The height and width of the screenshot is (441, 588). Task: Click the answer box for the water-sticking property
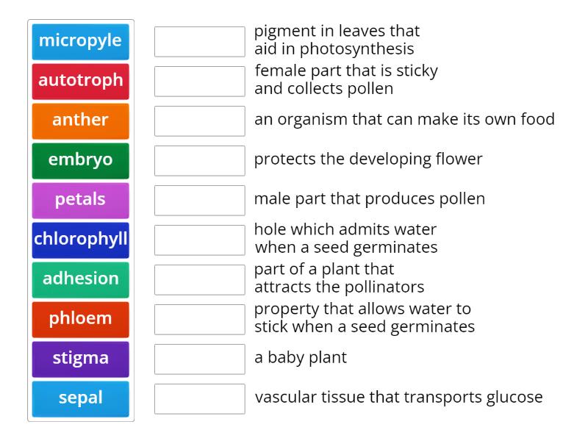[x=199, y=319]
